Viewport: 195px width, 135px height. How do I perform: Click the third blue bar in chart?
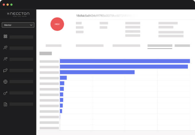tap(97, 72)
